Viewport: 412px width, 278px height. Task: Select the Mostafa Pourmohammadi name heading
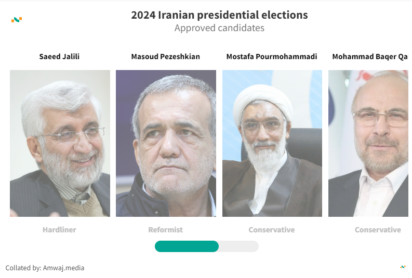pos(272,57)
